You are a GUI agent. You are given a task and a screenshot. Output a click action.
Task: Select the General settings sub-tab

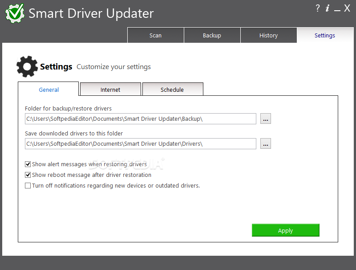tap(49, 89)
